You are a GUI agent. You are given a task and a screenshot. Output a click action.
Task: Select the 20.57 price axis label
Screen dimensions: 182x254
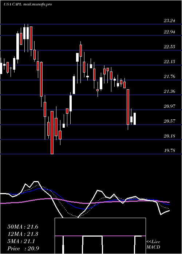(x=170, y=121)
